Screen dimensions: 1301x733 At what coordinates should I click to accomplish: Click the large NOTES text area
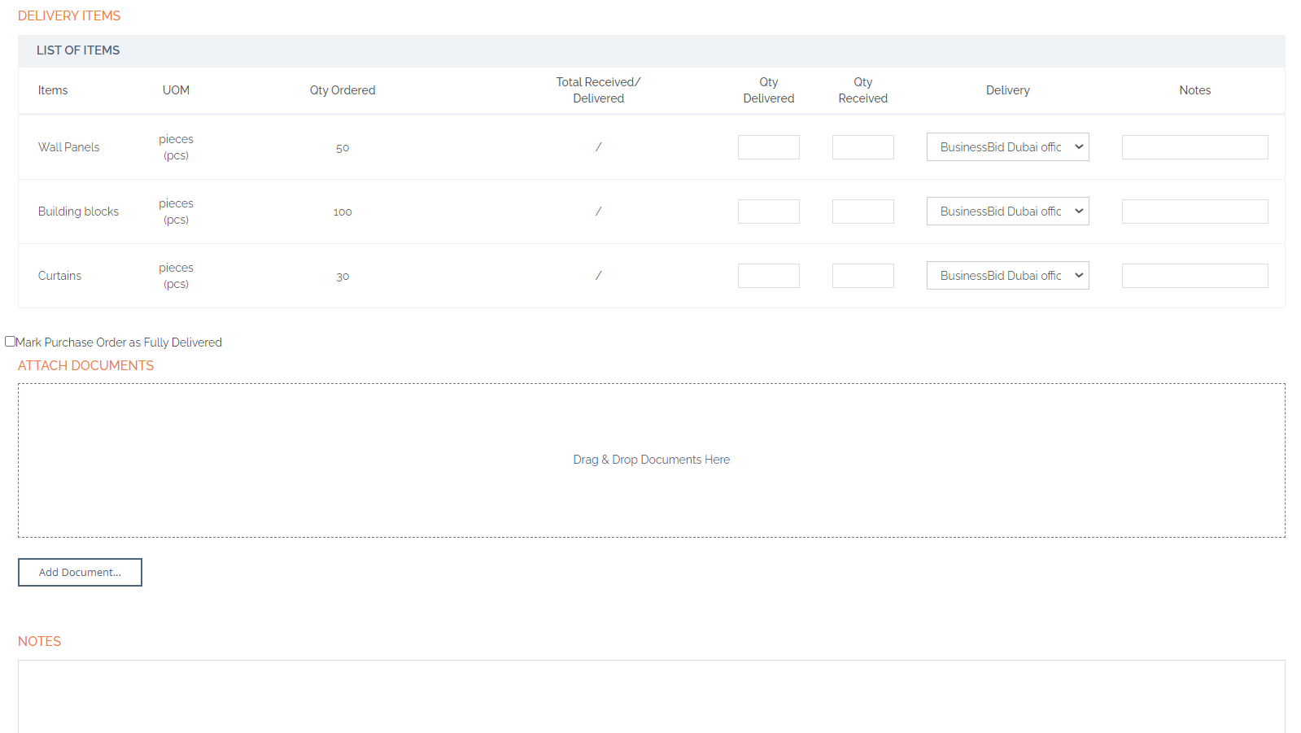pyautogui.click(x=651, y=696)
